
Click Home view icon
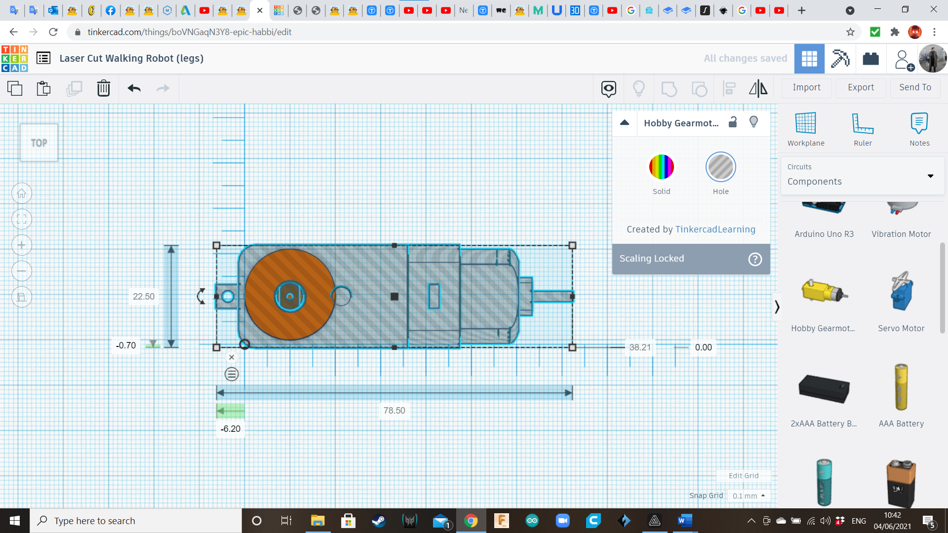[x=22, y=193]
